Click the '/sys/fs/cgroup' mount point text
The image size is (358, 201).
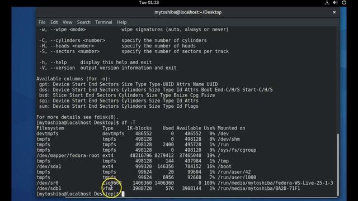click(x=237, y=150)
